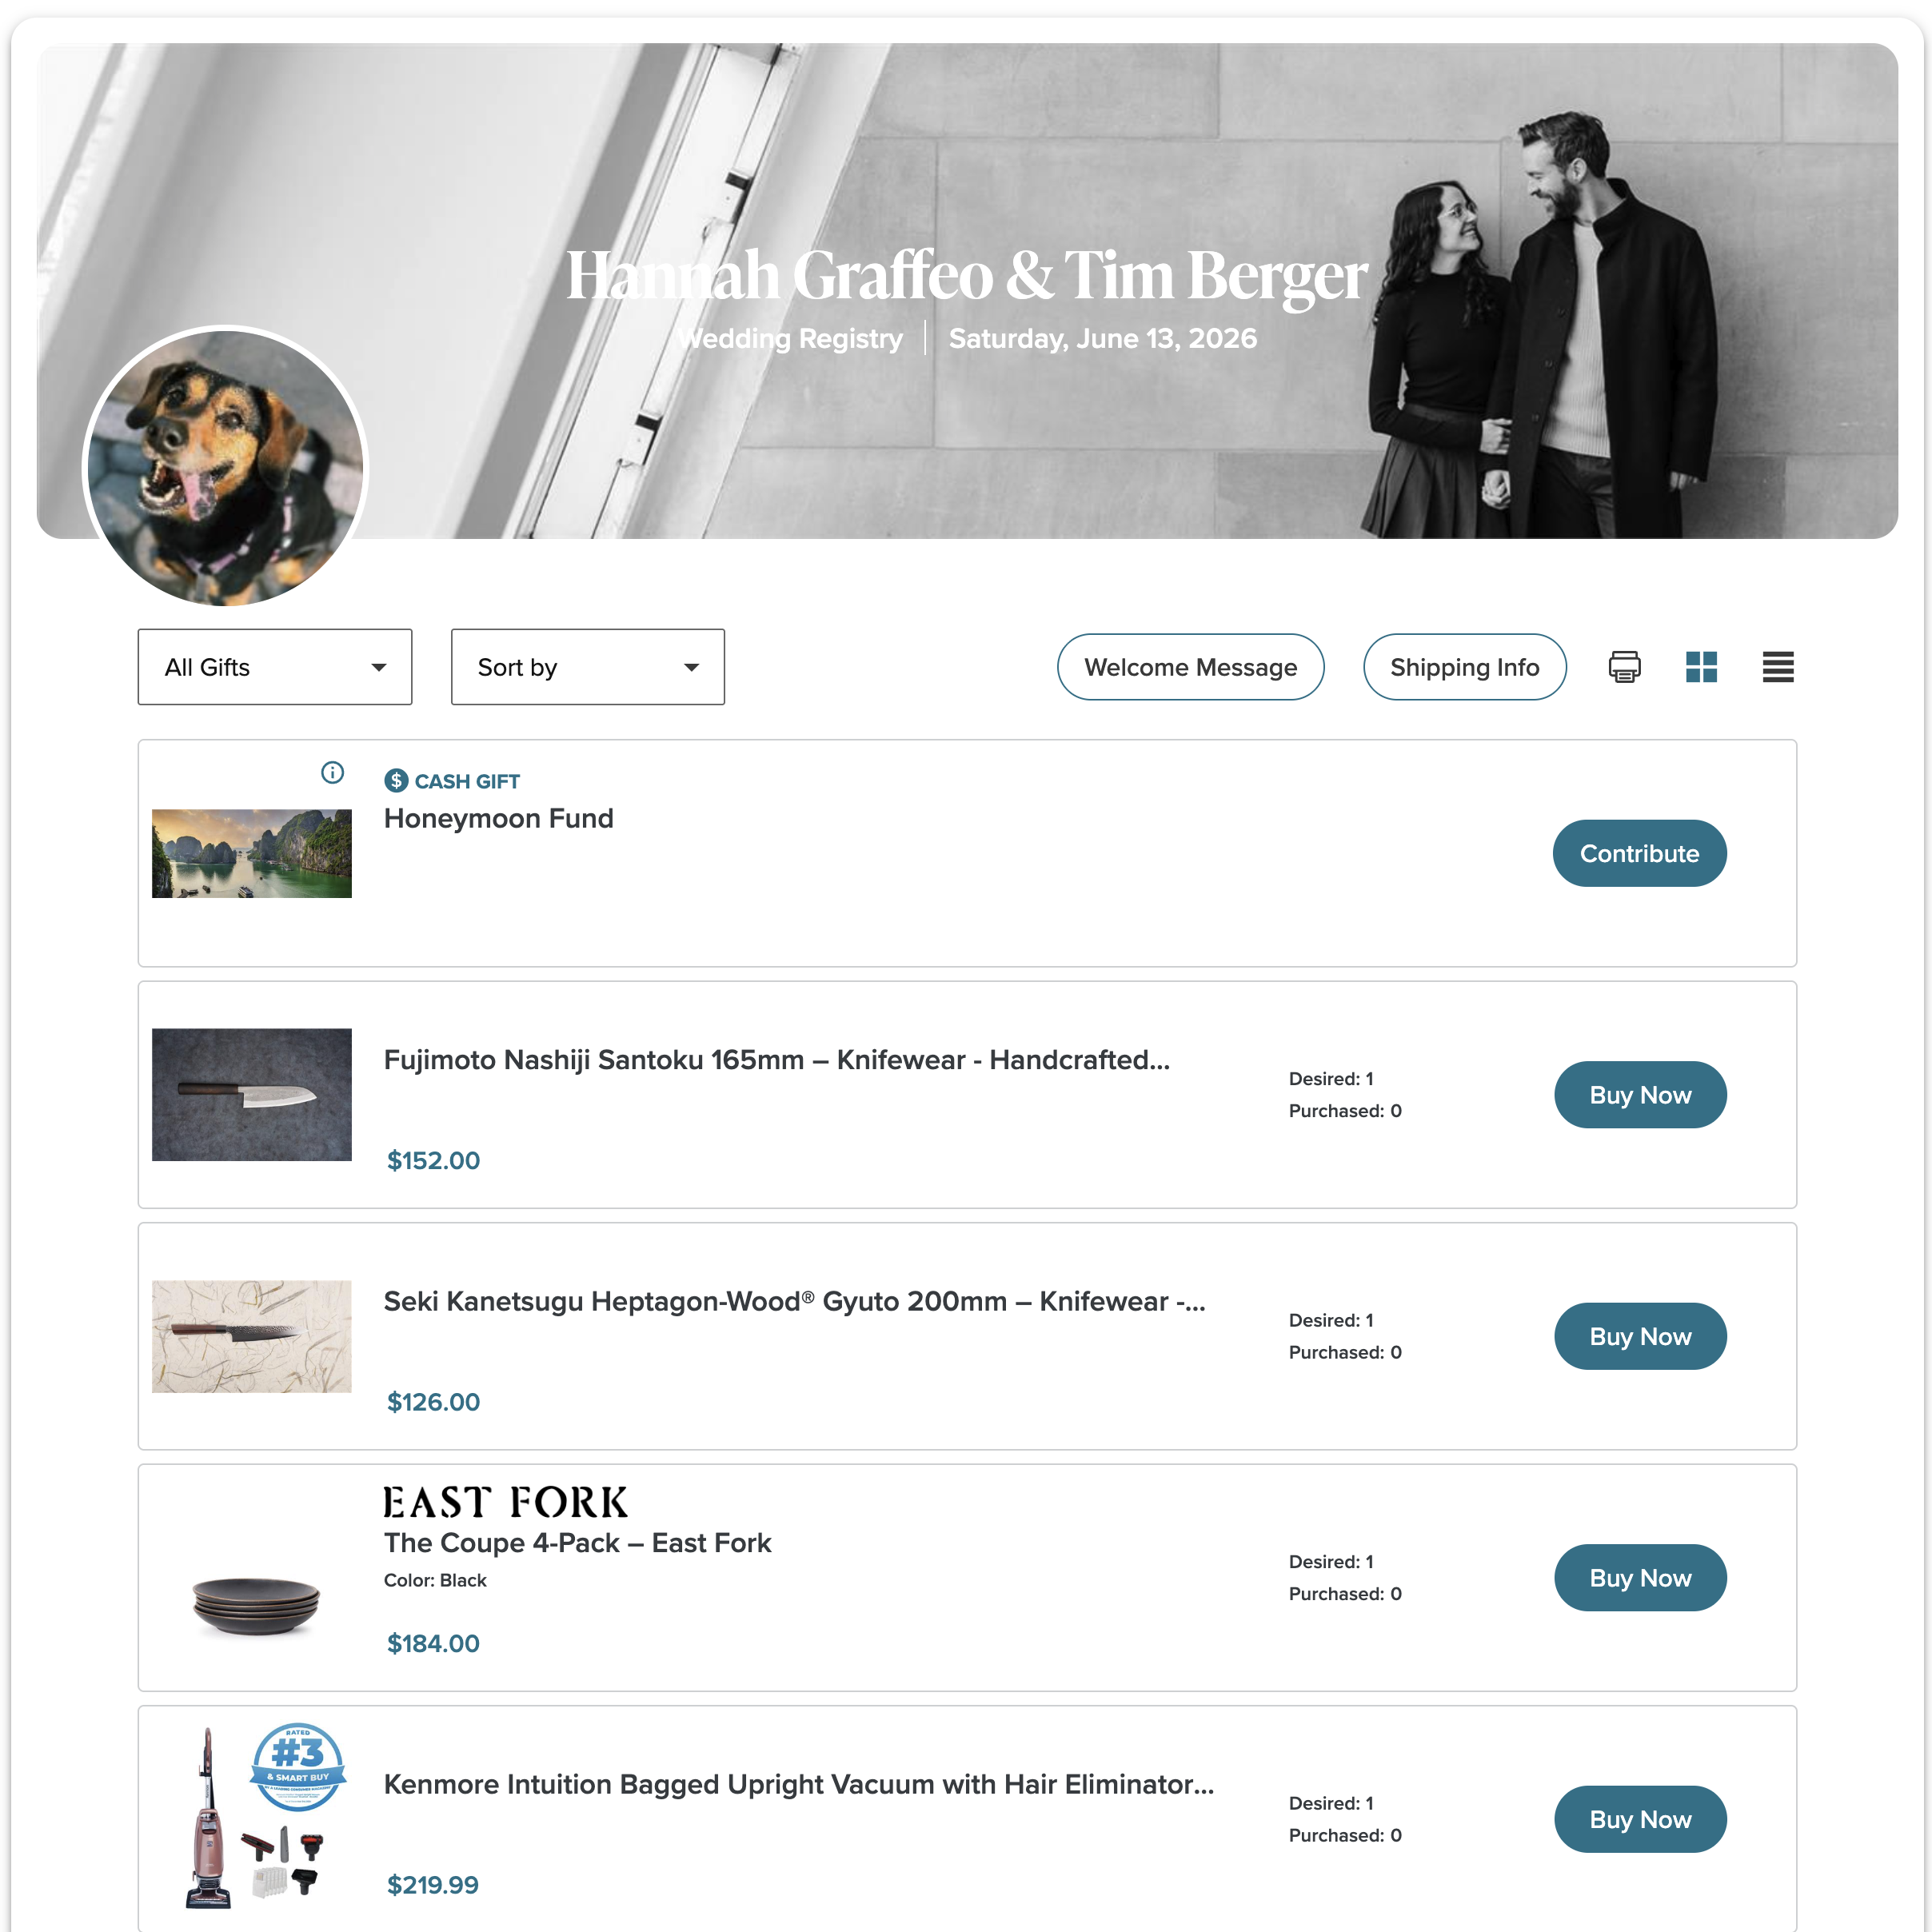Buy the Kenmore Intuition vacuum now

click(1641, 1819)
